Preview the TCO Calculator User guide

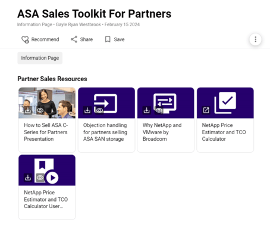click(x=40, y=178)
